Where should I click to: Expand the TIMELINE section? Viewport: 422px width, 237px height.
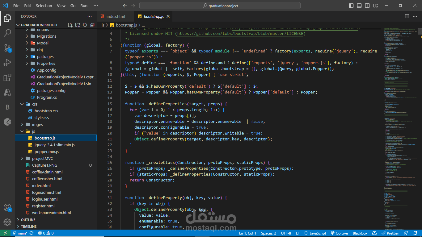point(56,227)
